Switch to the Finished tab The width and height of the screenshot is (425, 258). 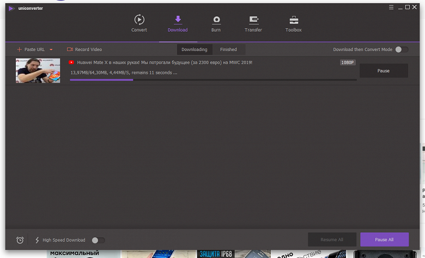(x=228, y=49)
